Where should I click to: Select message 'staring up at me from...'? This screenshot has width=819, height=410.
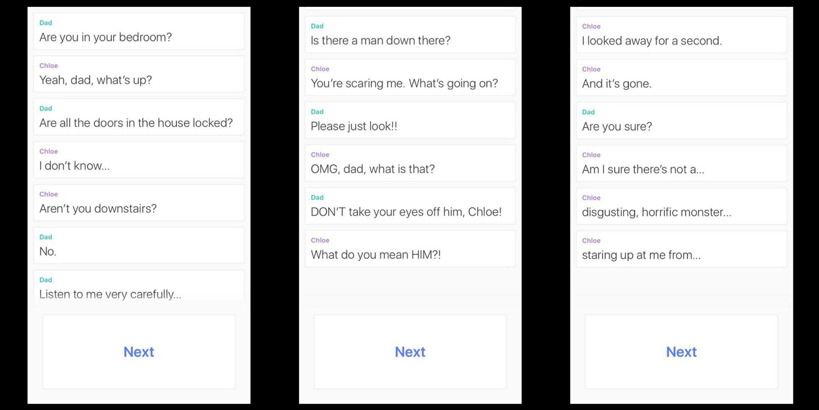pos(682,249)
